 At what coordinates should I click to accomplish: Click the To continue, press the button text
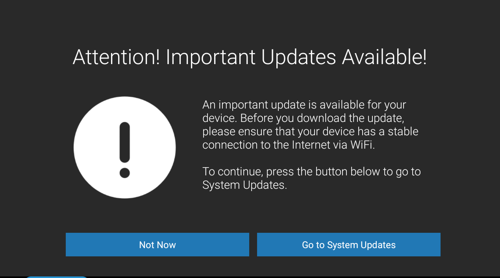311,178
